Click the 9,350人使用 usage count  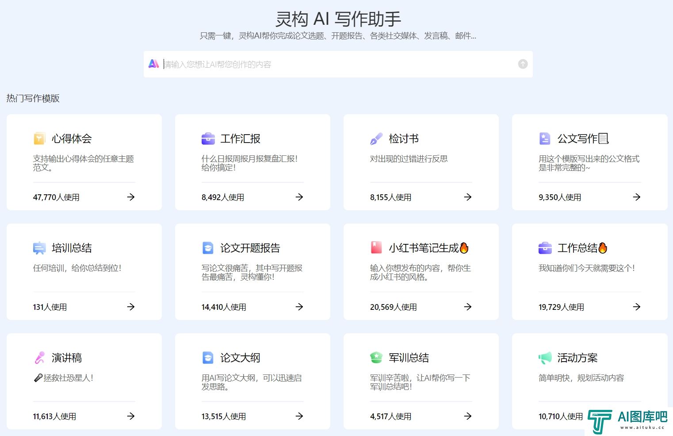[x=560, y=197]
